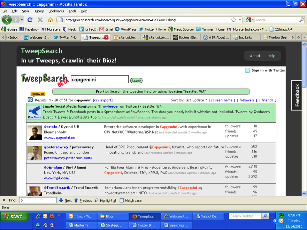
Task: Go to the browser Home icon
Action: pos(50,20)
